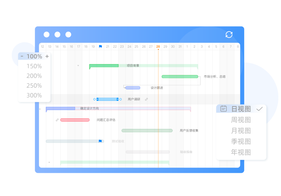Select 周视图 week view option

click(x=241, y=120)
